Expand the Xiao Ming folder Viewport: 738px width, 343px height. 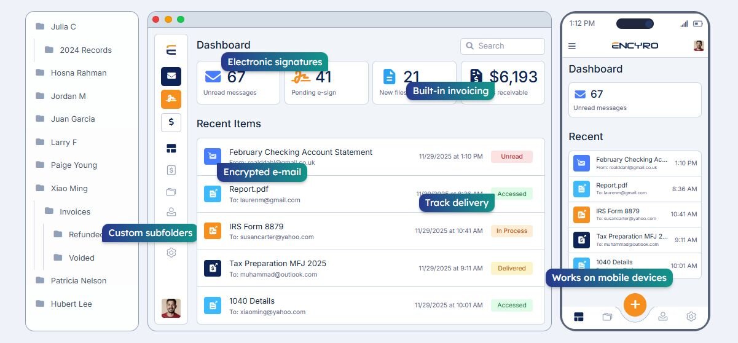[x=69, y=189]
